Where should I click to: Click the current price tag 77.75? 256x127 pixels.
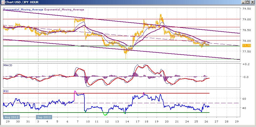(x=247, y=46)
